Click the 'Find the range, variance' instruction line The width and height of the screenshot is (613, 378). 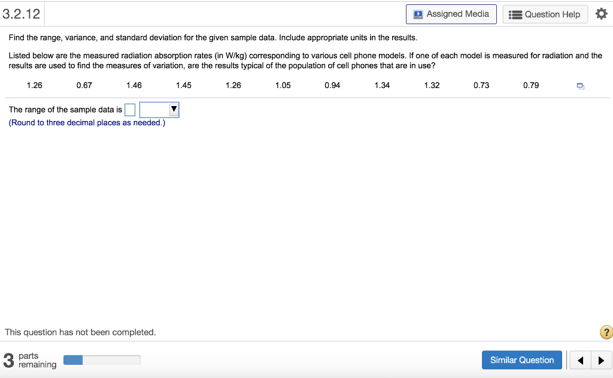(213, 38)
